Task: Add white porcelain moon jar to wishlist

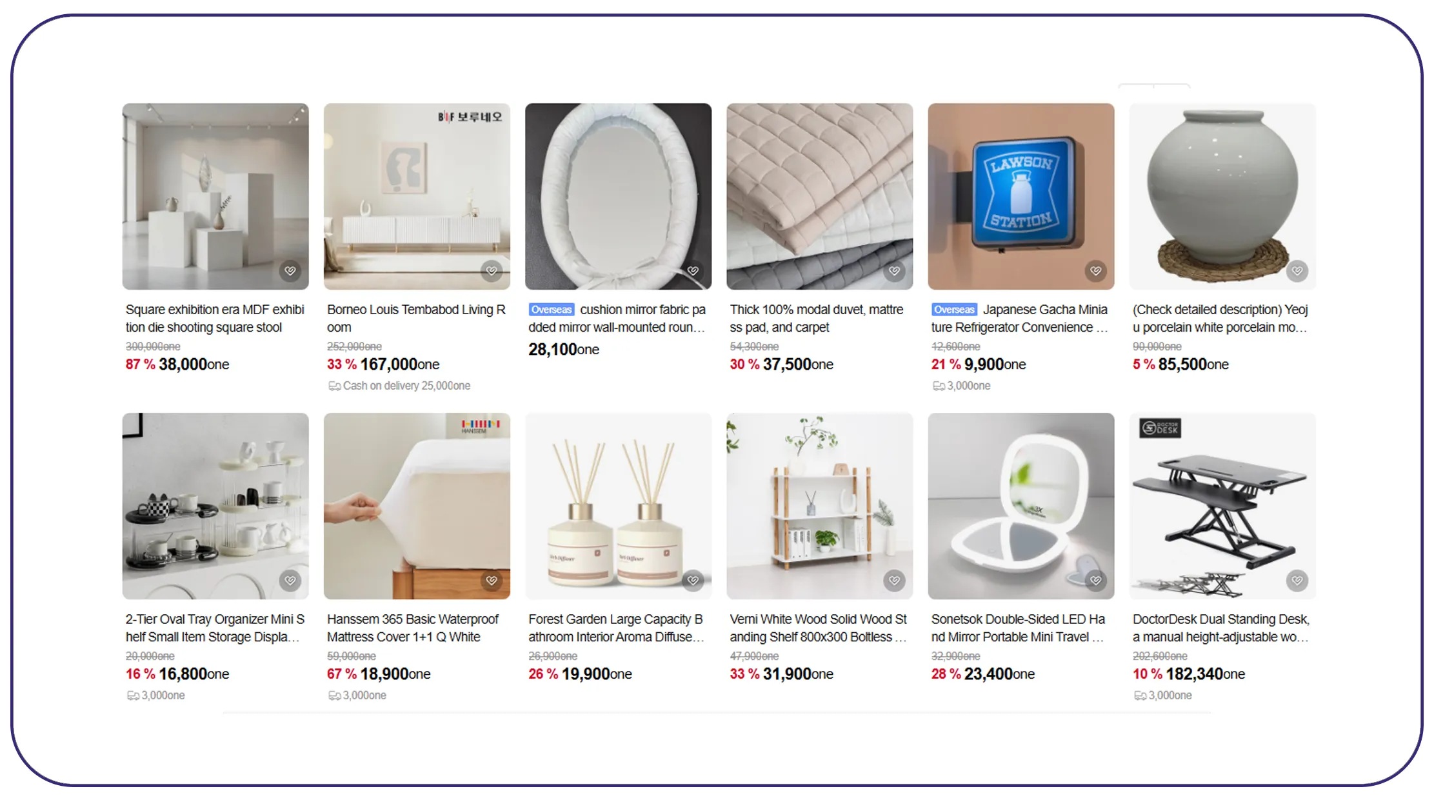Action: pos(1297,271)
